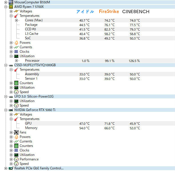Click the GPU Counters green list icon
Viewport: 175px width, 173px height.
pos(16,146)
